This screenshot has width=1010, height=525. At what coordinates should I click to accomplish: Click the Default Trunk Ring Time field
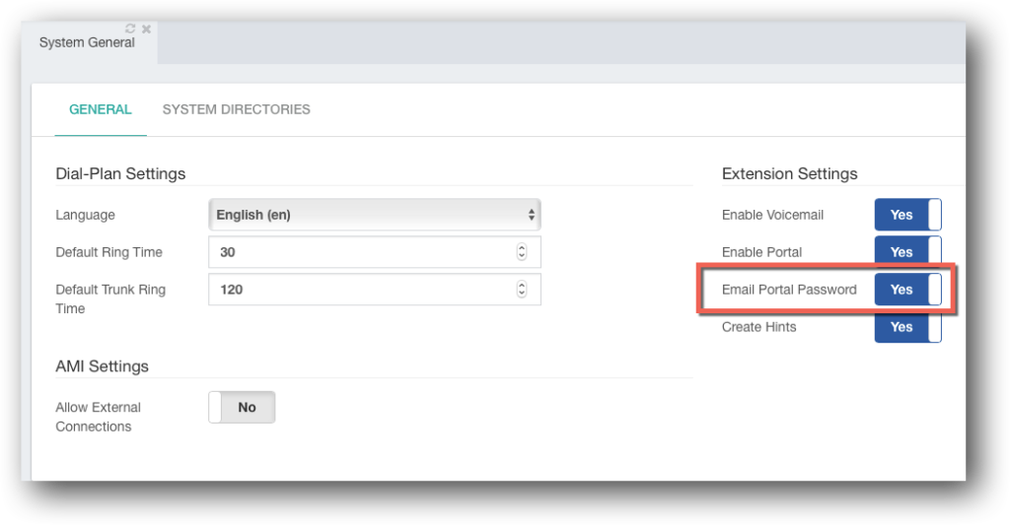coord(374,290)
